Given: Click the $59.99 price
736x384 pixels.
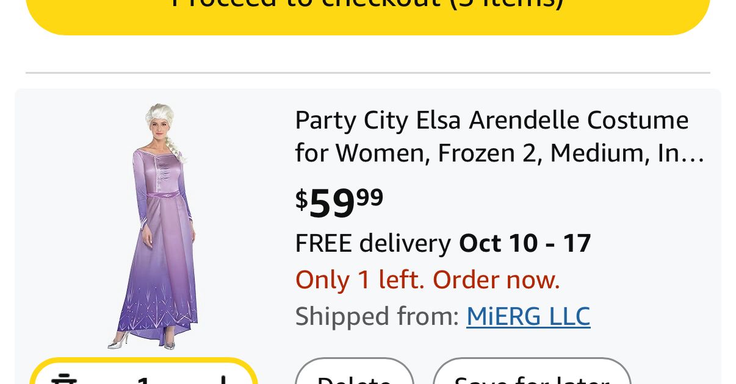Looking at the screenshot, I should point(339,202).
